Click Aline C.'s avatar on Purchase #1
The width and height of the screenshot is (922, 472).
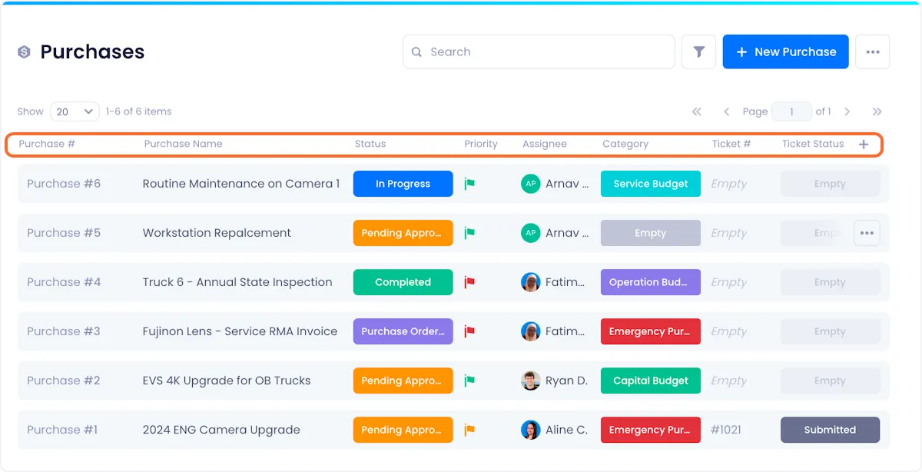[x=531, y=430]
